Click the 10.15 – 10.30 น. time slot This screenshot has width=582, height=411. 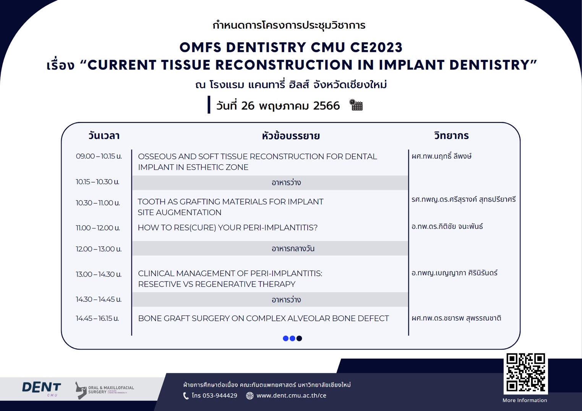point(97,182)
